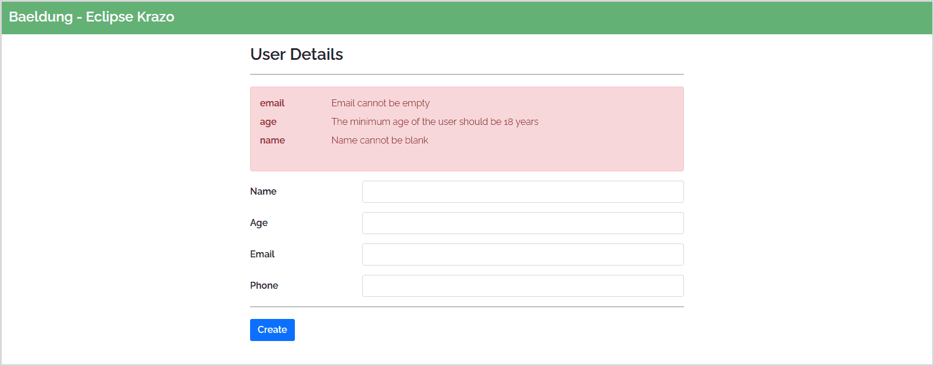Click the Create button
934x366 pixels.
(x=272, y=330)
